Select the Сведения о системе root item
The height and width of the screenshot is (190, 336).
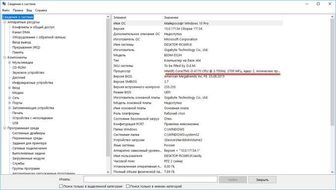18,17
